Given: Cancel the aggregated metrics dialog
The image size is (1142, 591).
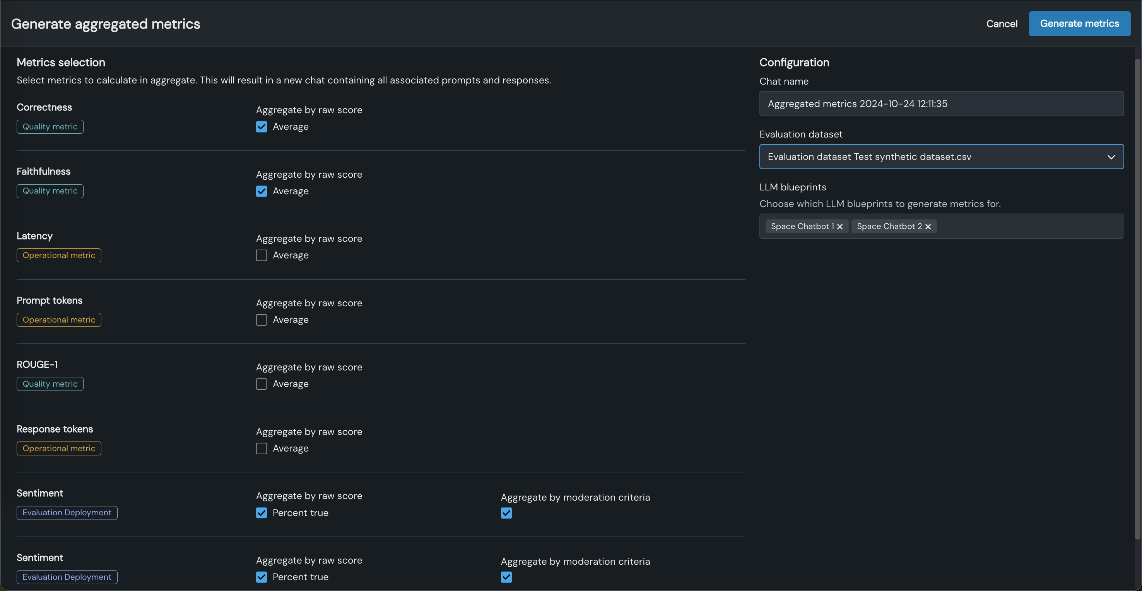Looking at the screenshot, I should pyautogui.click(x=1002, y=24).
